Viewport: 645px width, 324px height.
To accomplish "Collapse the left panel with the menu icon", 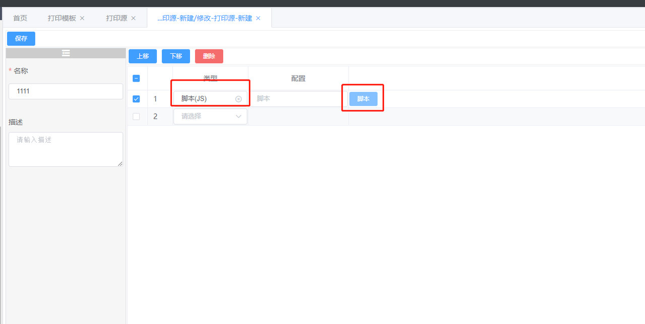I will (66, 53).
